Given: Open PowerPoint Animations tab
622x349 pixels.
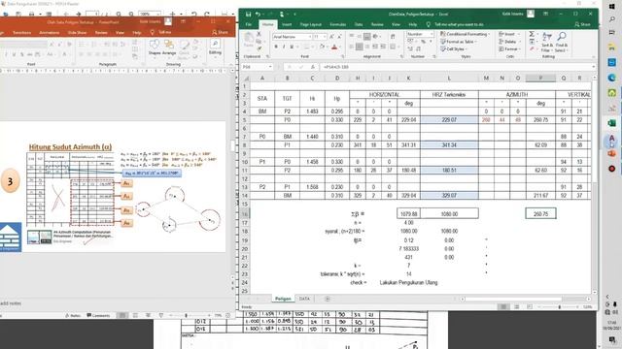Looking at the screenshot, I should [50, 32].
